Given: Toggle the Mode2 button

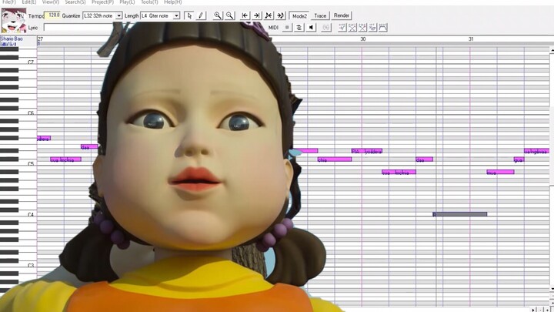Looking at the screenshot, I should (x=299, y=16).
